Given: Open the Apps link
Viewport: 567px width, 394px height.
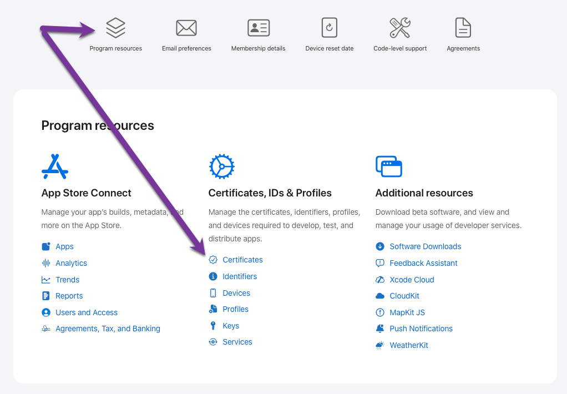Looking at the screenshot, I should pyautogui.click(x=64, y=246).
